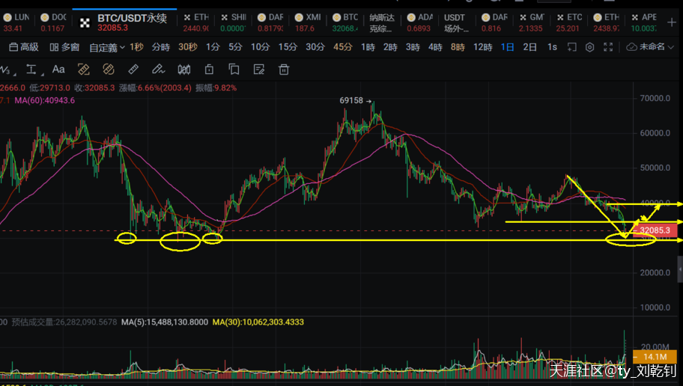Screen dimensions: 683x386
Task: Select the text annotation (Aa) tool
Action: coord(58,70)
